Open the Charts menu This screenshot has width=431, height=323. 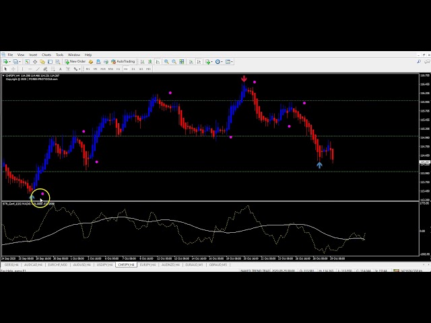pos(46,55)
